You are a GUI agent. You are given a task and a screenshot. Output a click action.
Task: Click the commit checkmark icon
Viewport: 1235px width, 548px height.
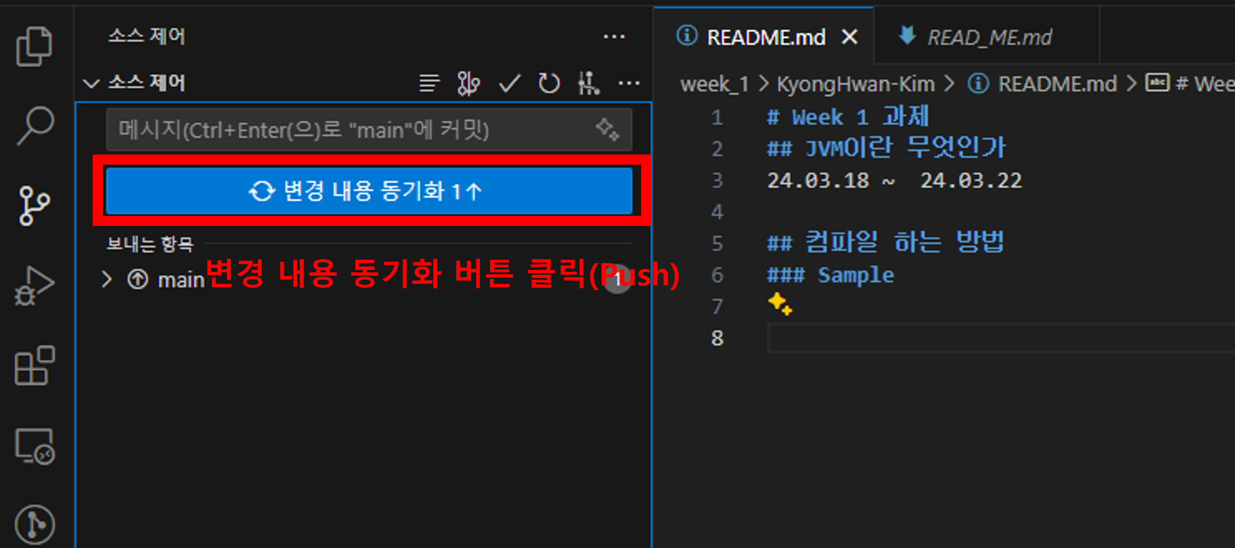pos(509,83)
